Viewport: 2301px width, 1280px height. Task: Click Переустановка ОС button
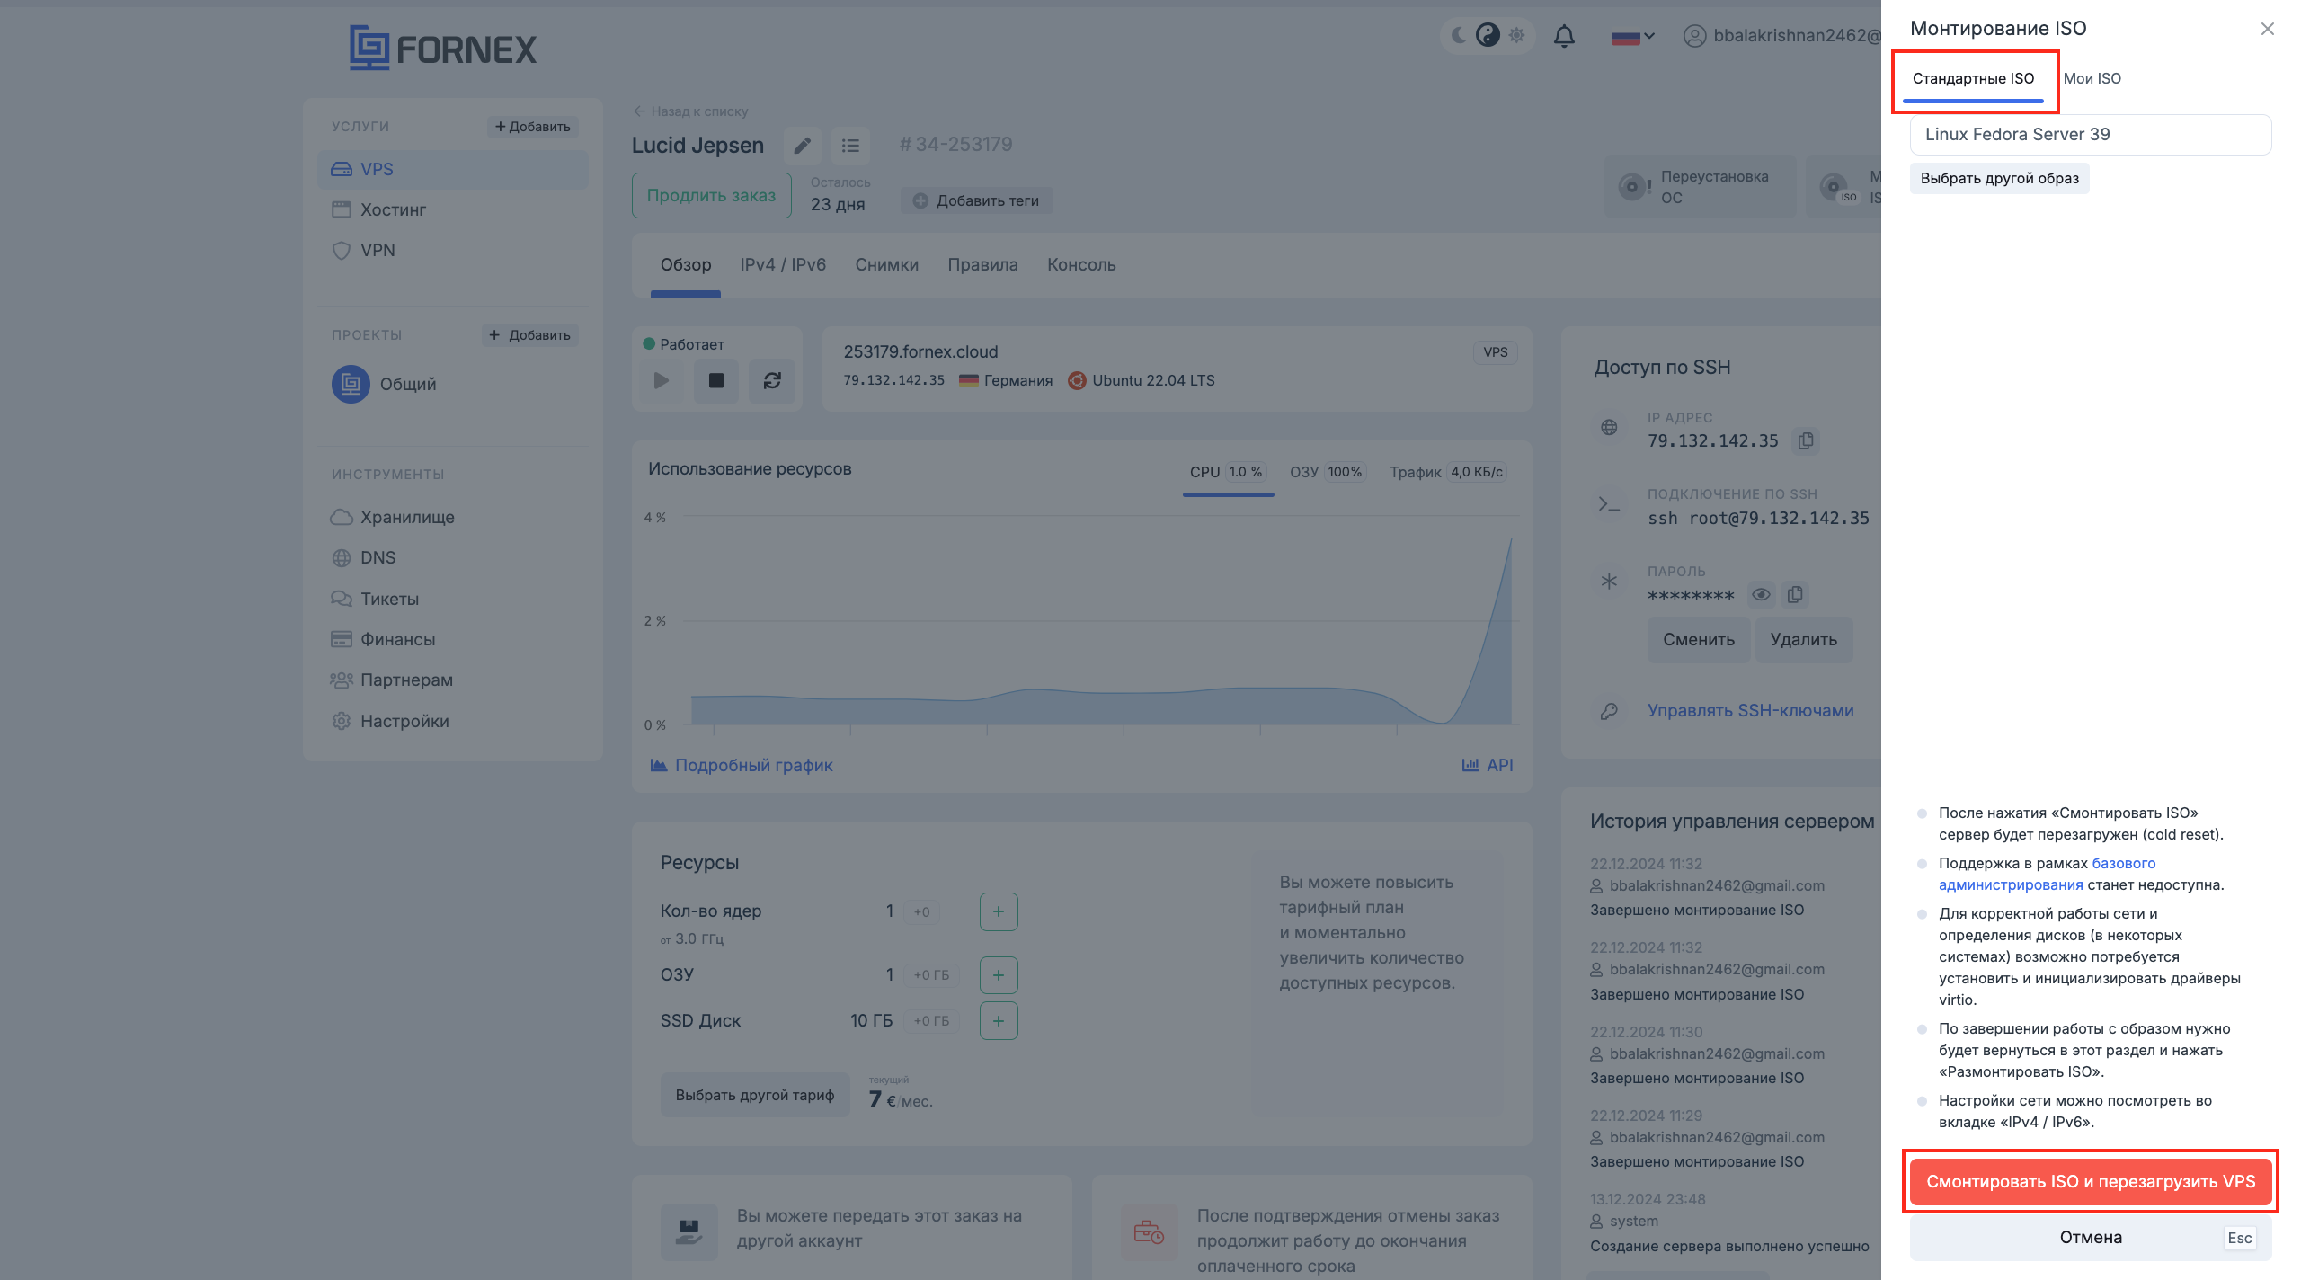pos(1699,187)
